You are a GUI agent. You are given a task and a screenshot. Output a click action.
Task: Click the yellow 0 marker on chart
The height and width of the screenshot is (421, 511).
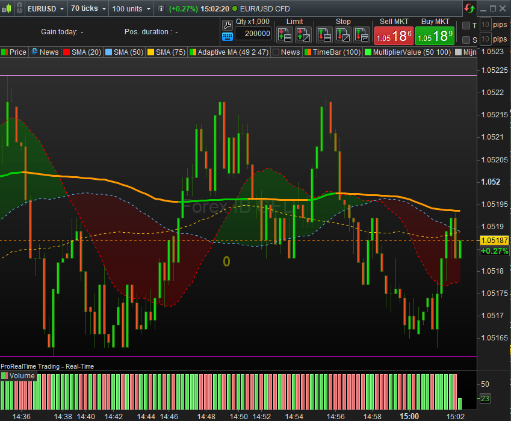tap(226, 262)
